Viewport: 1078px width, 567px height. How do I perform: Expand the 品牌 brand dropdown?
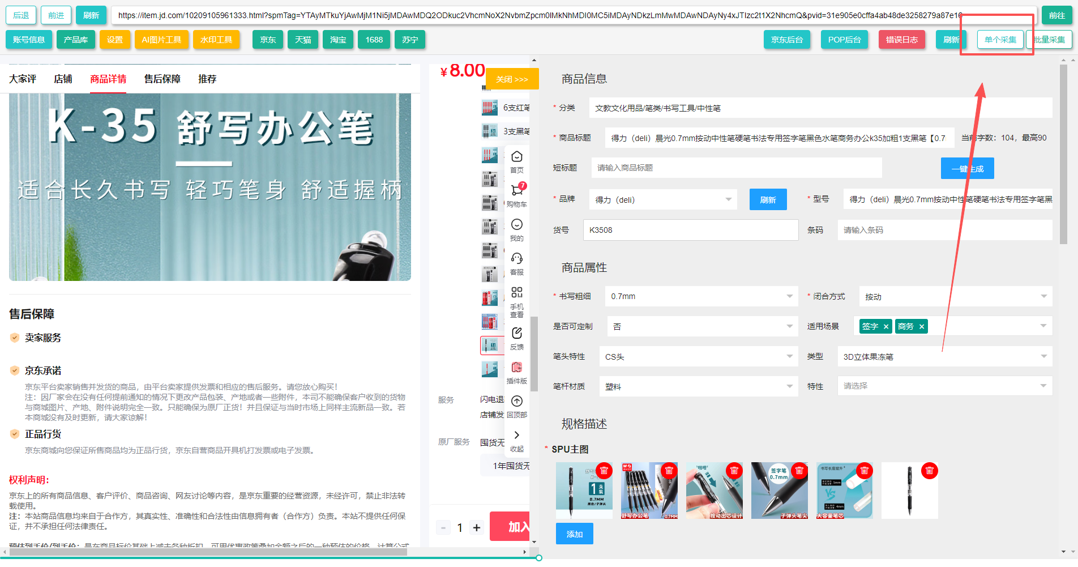click(x=663, y=199)
